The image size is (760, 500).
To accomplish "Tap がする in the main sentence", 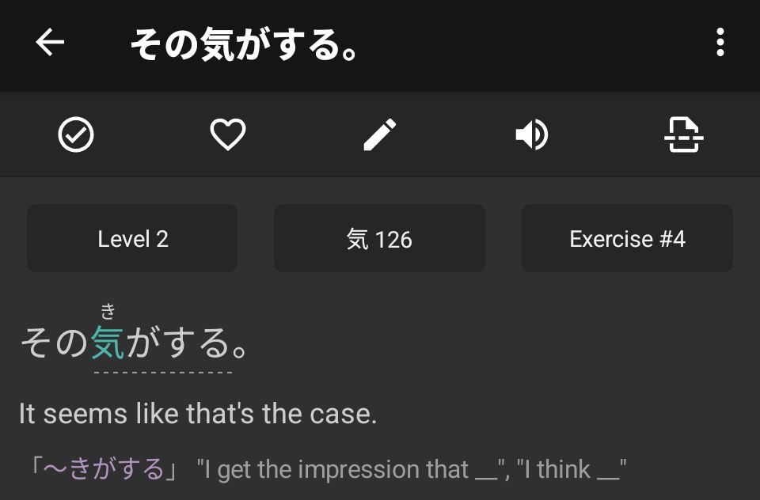I will [178, 343].
